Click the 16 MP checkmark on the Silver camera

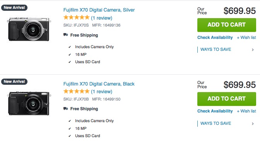coord(70,55)
